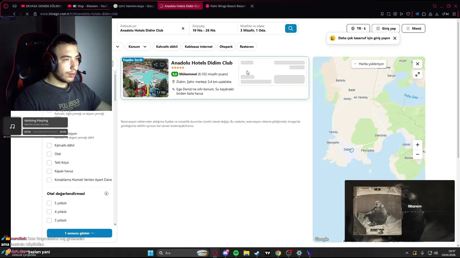Viewport: 460px width, 258px height.
Task: Select the Anadolu Hotels Didim Club tab
Action: 180,6
